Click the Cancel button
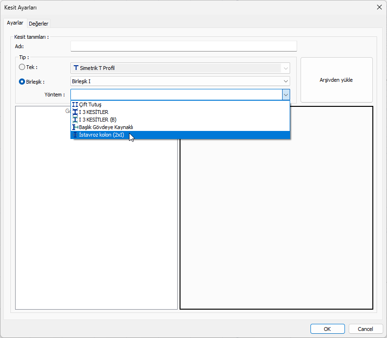387x338 pixels. [x=365, y=329]
